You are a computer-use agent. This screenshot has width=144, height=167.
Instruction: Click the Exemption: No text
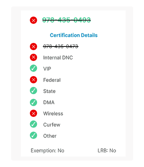[48, 150]
